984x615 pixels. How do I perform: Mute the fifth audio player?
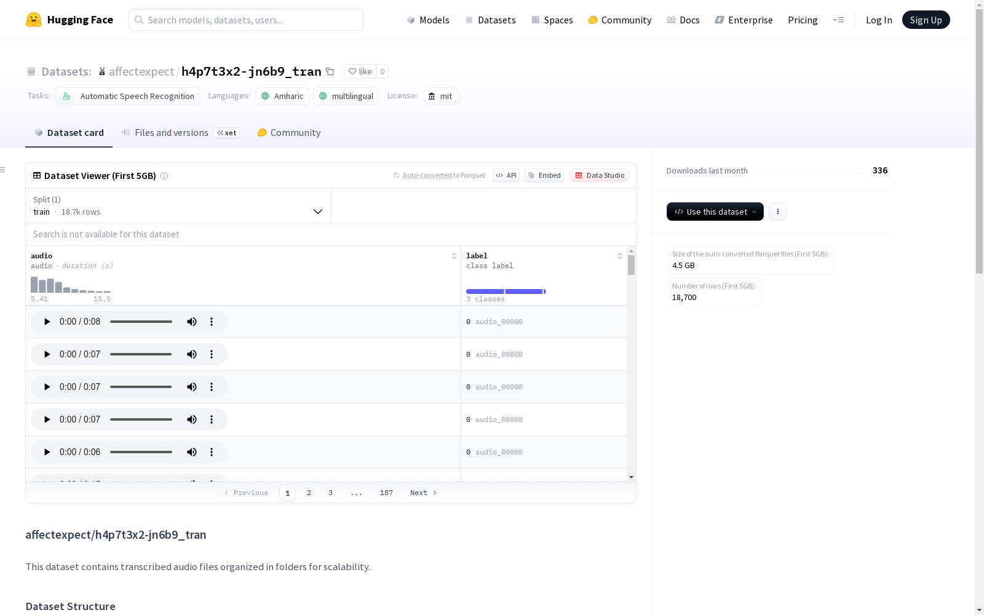coord(192,452)
